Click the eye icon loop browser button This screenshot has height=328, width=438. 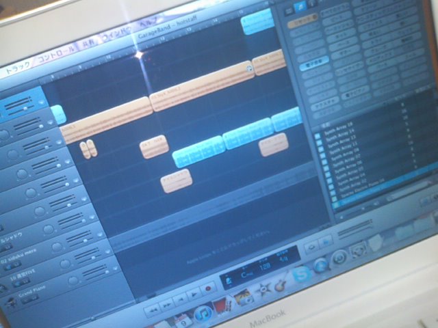(x=312, y=247)
